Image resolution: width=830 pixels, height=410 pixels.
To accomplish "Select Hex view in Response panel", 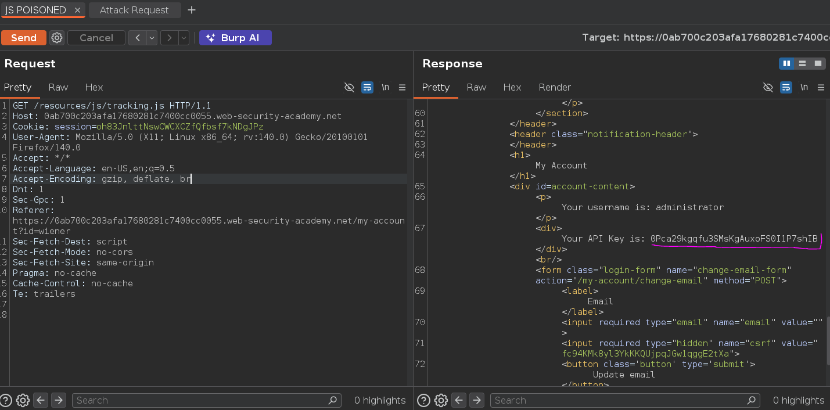I will click(x=512, y=87).
